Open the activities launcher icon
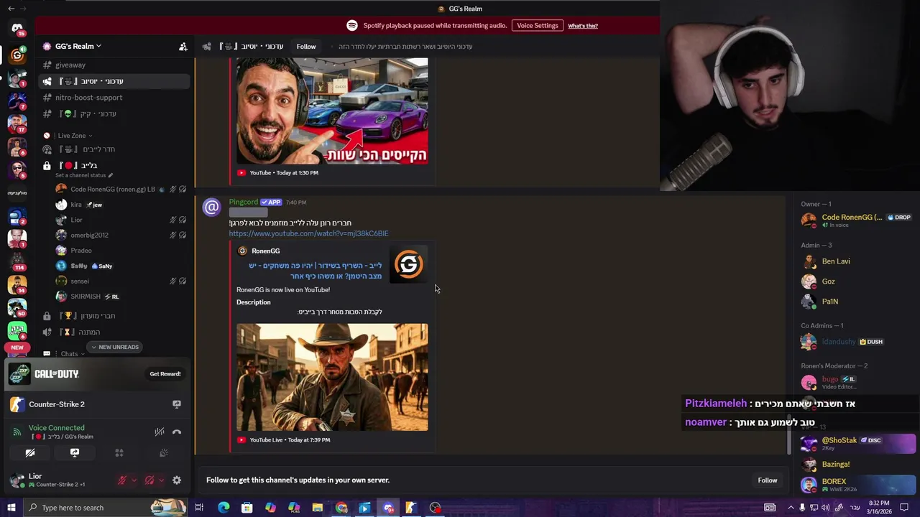Image resolution: width=920 pixels, height=517 pixels. click(x=119, y=452)
